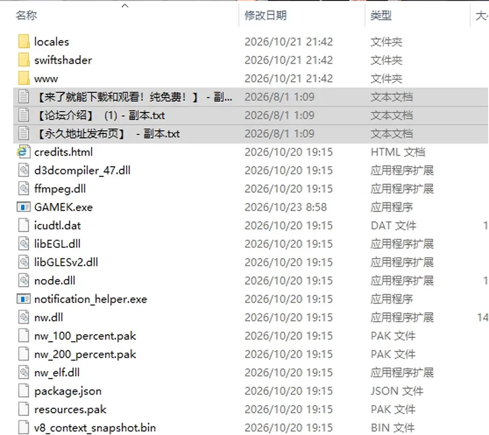Select the file name nw_elf.dll
The image size is (489, 435).
(x=57, y=372)
